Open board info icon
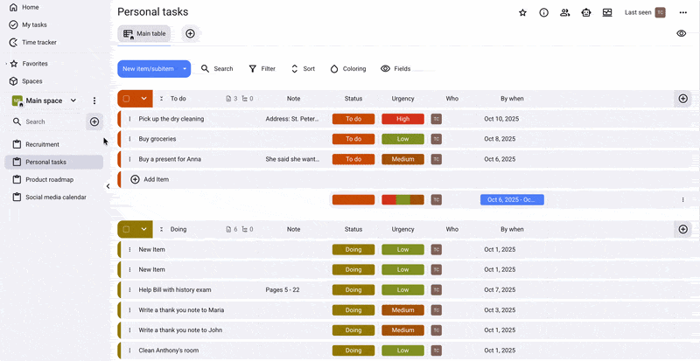700x361 pixels. click(543, 12)
